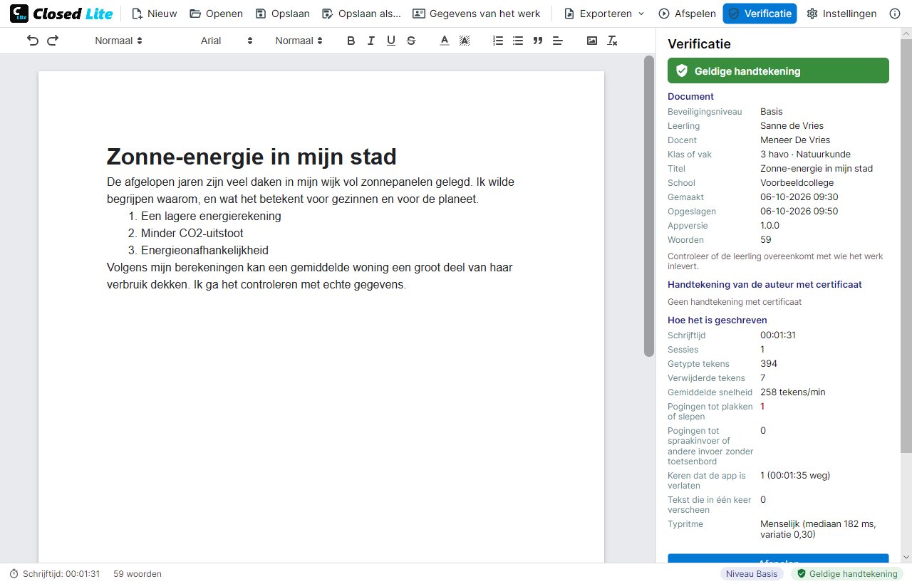This screenshot has height=584, width=912.
Task: Click the value "Sanne de Vries"
Action: click(792, 126)
